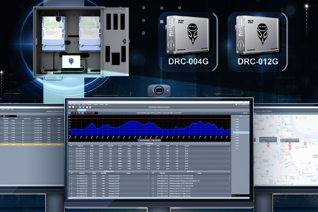Collapse the VP.Start tree in the right panel

(233, 119)
